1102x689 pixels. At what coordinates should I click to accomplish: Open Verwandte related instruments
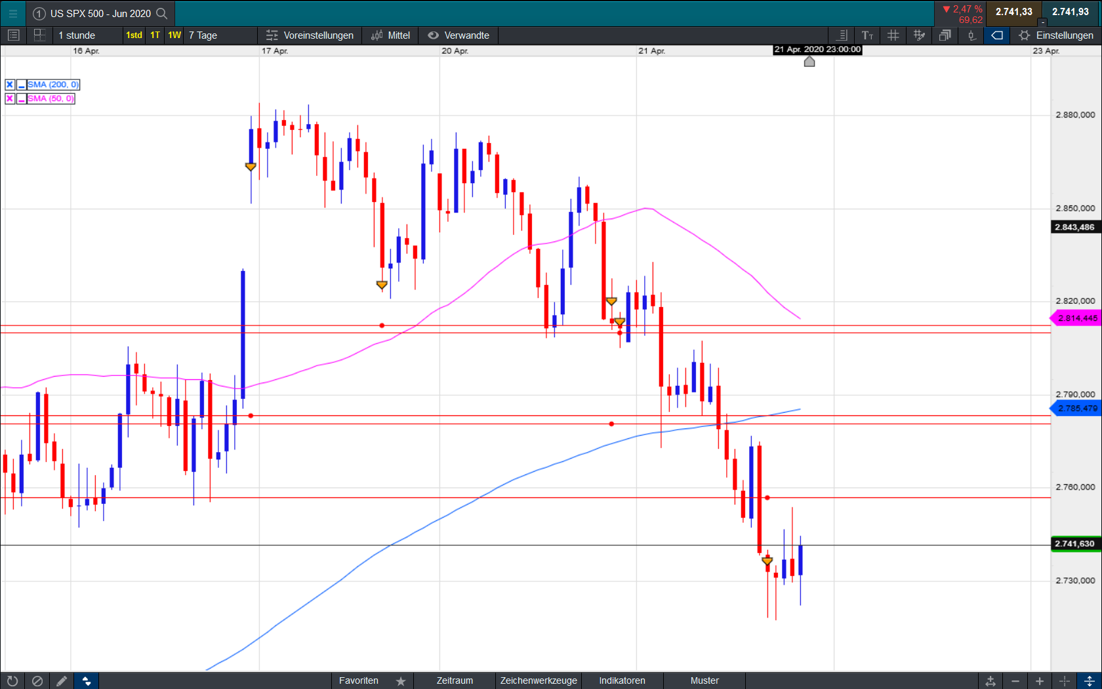[459, 35]
